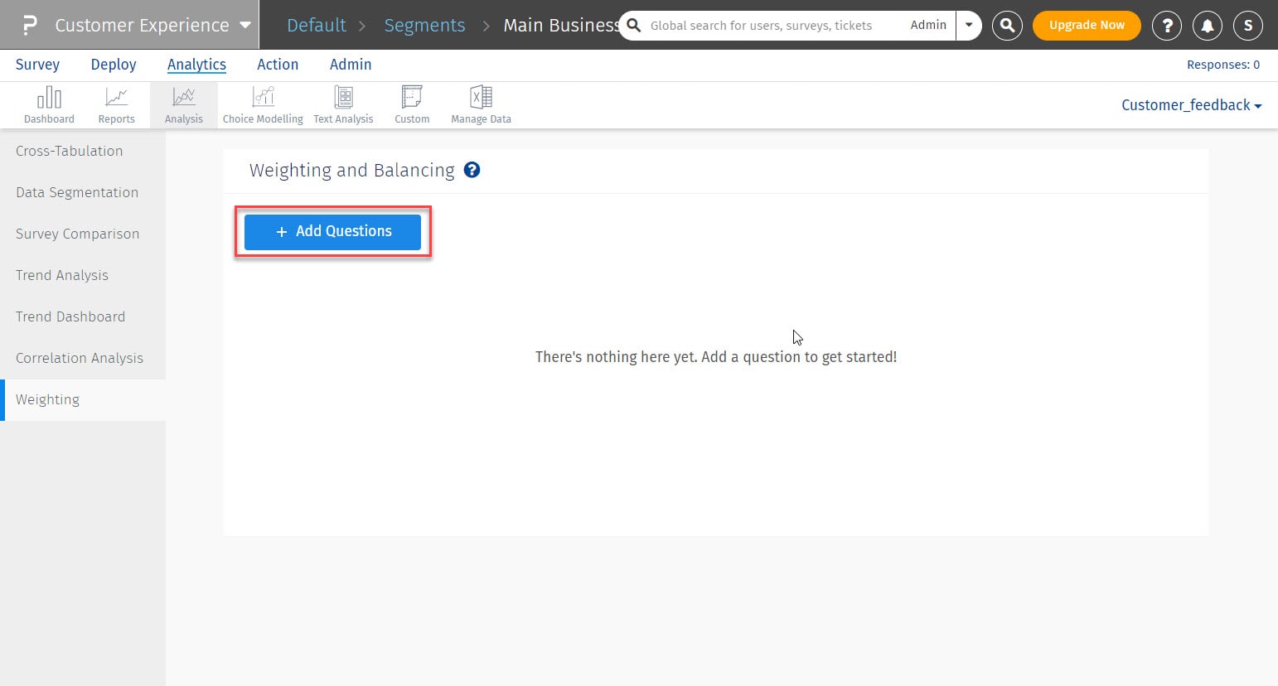
Task: Open the Dashboard analytics view
Action: click(49, 105)
